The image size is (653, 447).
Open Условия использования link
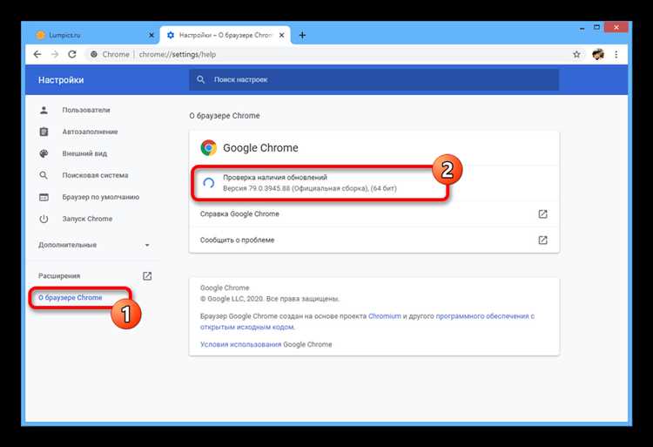240,344
